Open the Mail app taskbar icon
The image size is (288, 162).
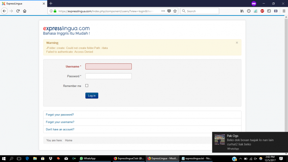click(x=66, y=158)
